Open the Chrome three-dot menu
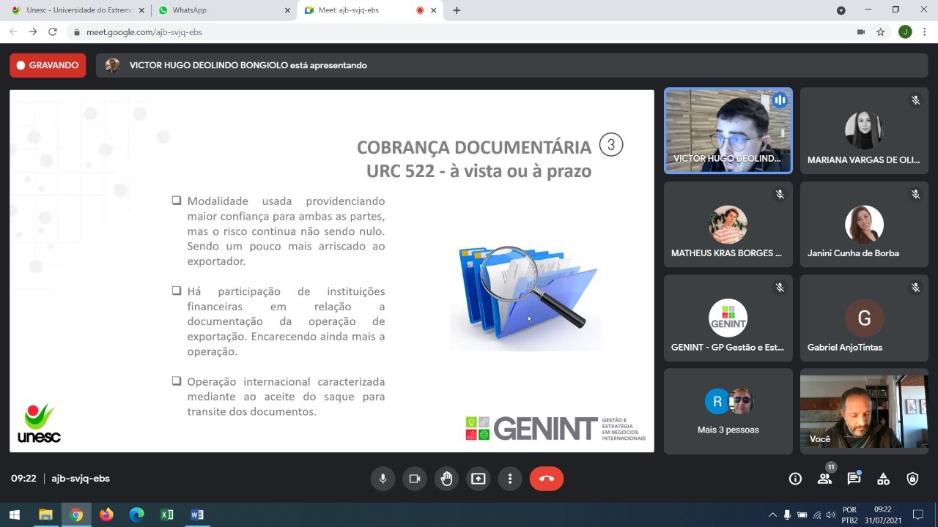938x527 pixels. click(926, 32)
